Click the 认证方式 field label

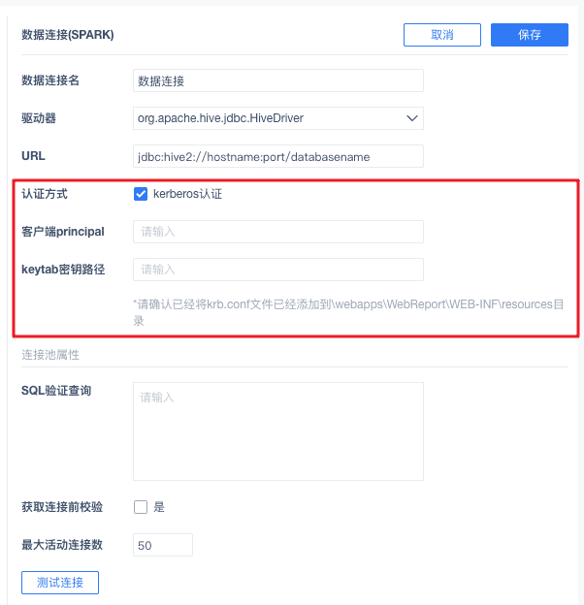(45, 194)
